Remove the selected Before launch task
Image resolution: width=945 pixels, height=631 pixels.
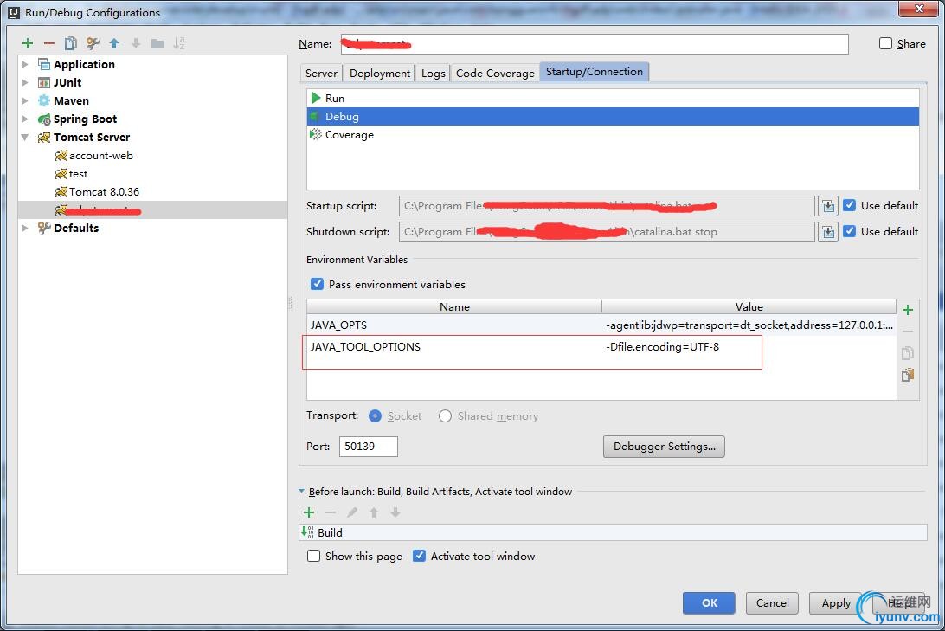[331, 512]
